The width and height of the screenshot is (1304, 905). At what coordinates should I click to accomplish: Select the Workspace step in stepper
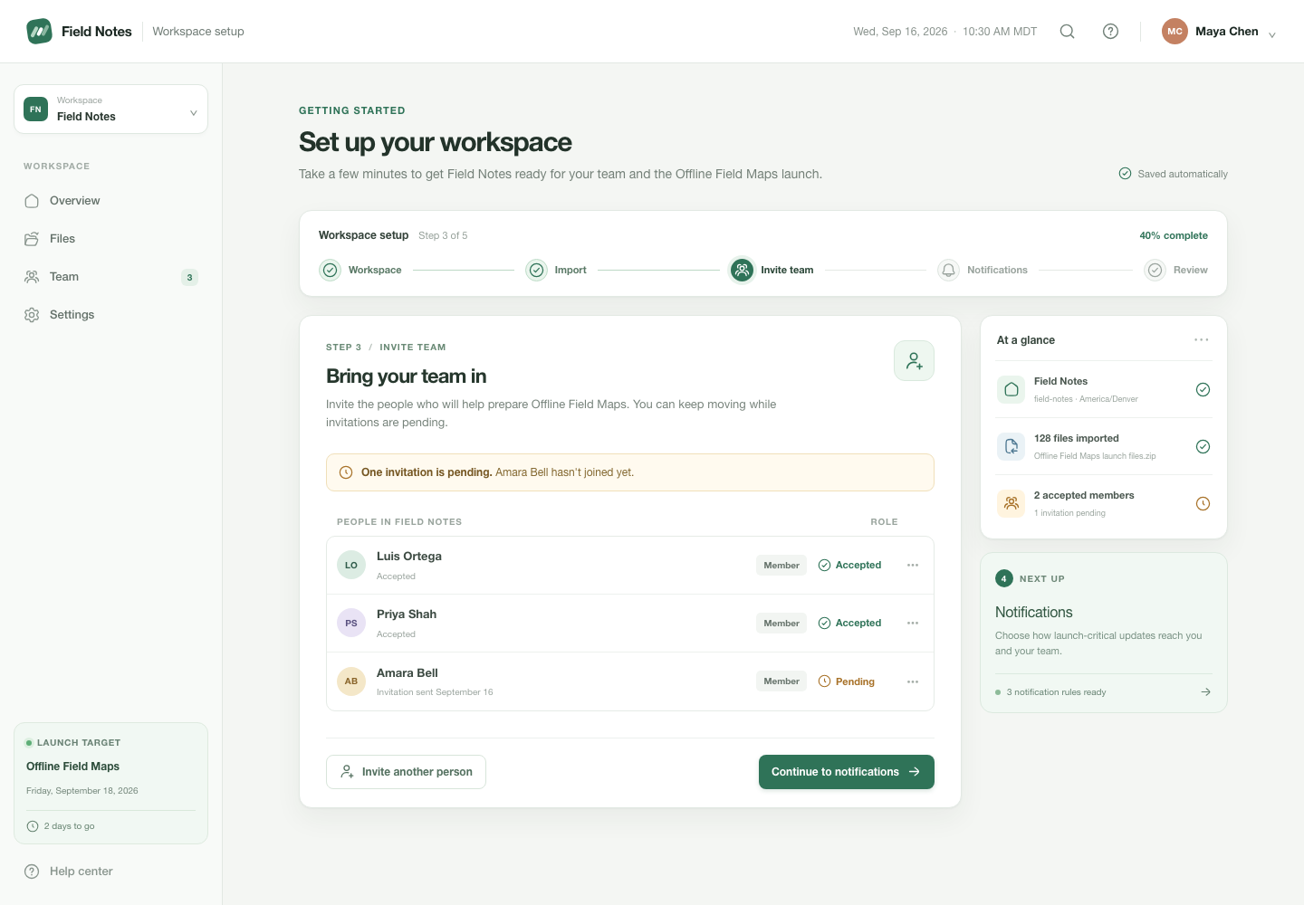coord(360,270)
